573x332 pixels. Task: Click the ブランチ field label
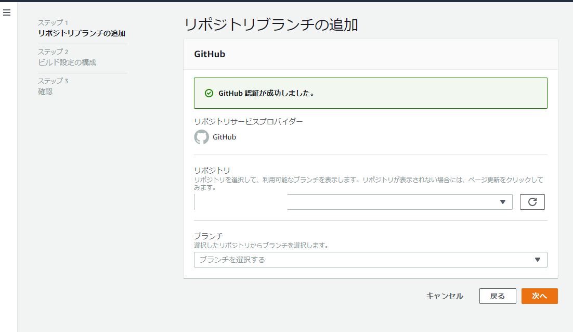pos(209,236)
